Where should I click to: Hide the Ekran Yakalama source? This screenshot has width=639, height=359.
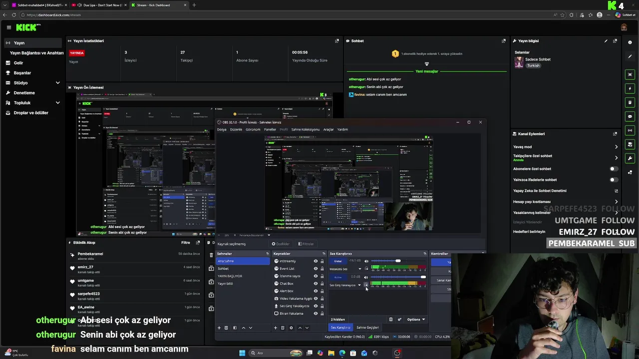point(316,314)
